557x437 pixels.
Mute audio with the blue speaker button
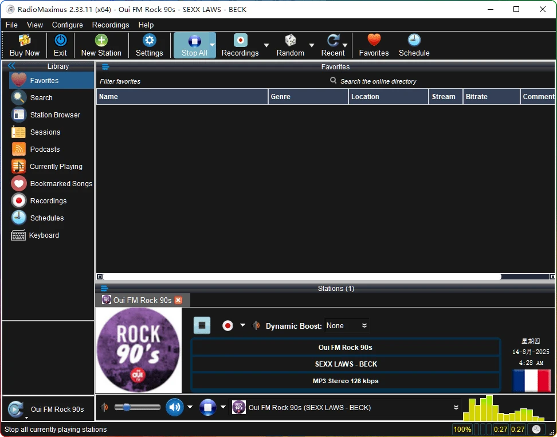coord(174,407)
